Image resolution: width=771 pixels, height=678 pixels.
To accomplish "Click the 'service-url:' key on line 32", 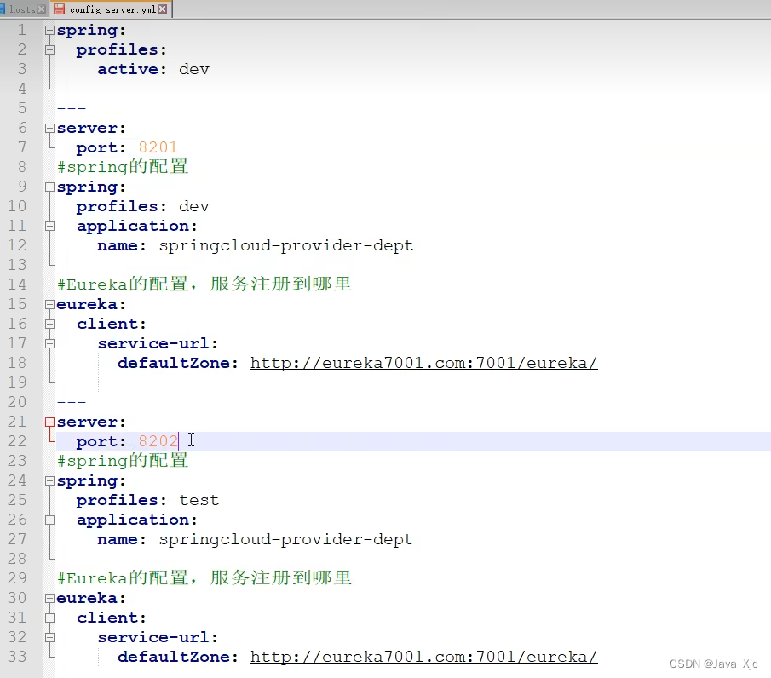I will coord(158,638).
